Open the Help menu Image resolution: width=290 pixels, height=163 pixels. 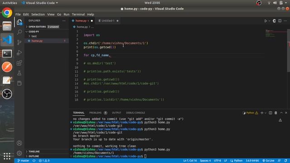pyautogui.click(x=91, y=14)
